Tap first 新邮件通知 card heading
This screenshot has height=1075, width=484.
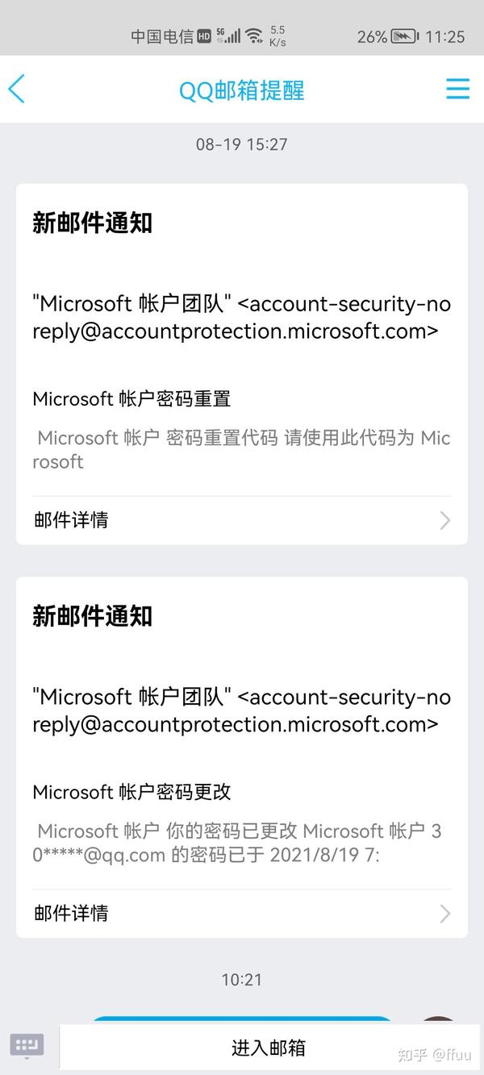[x=92, y=223]
